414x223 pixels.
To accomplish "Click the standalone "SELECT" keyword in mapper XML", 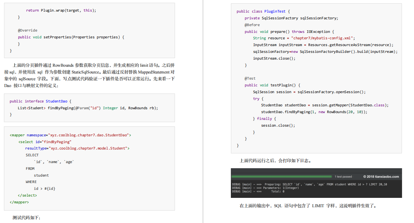I will coord(32,155).
